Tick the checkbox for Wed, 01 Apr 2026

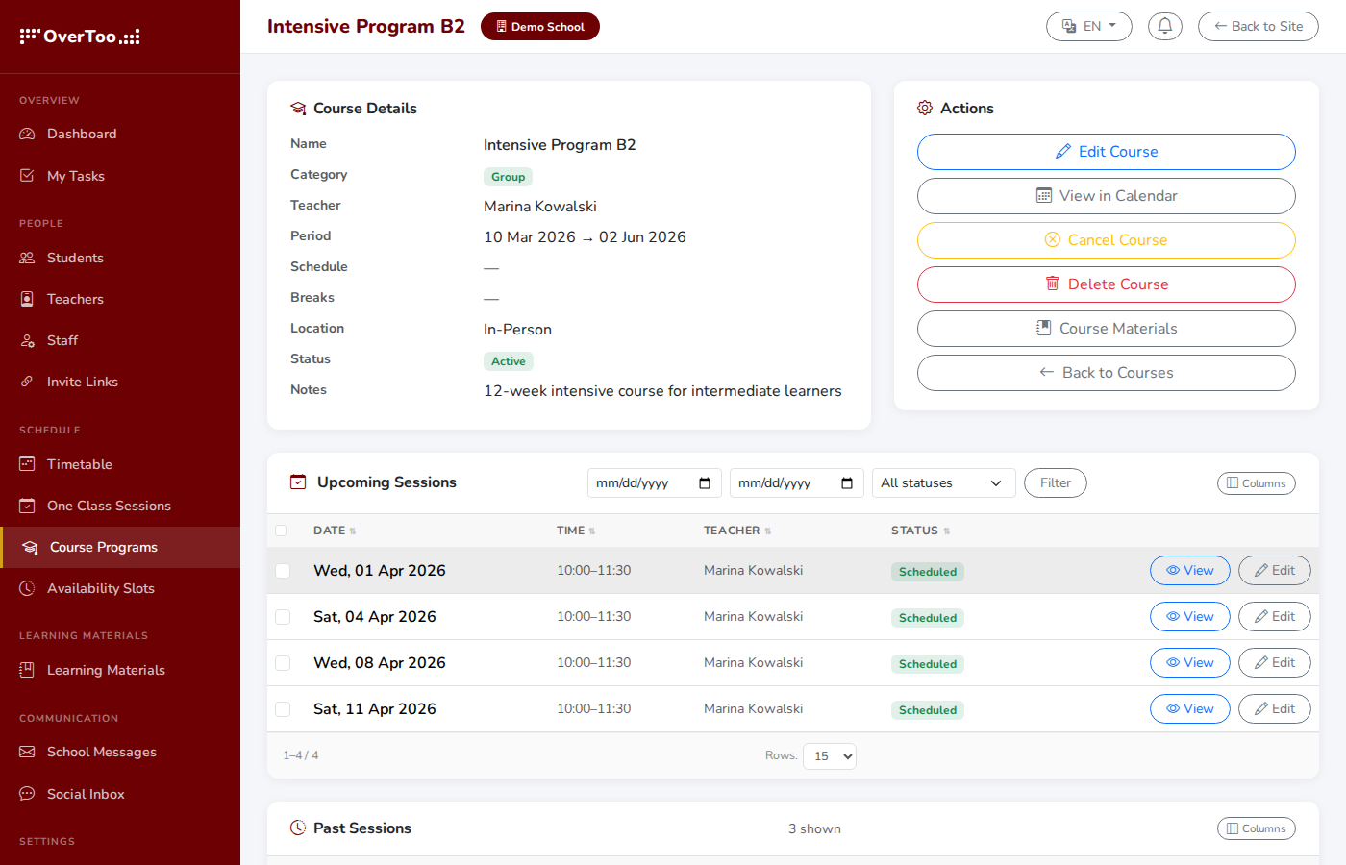(283, 571)
